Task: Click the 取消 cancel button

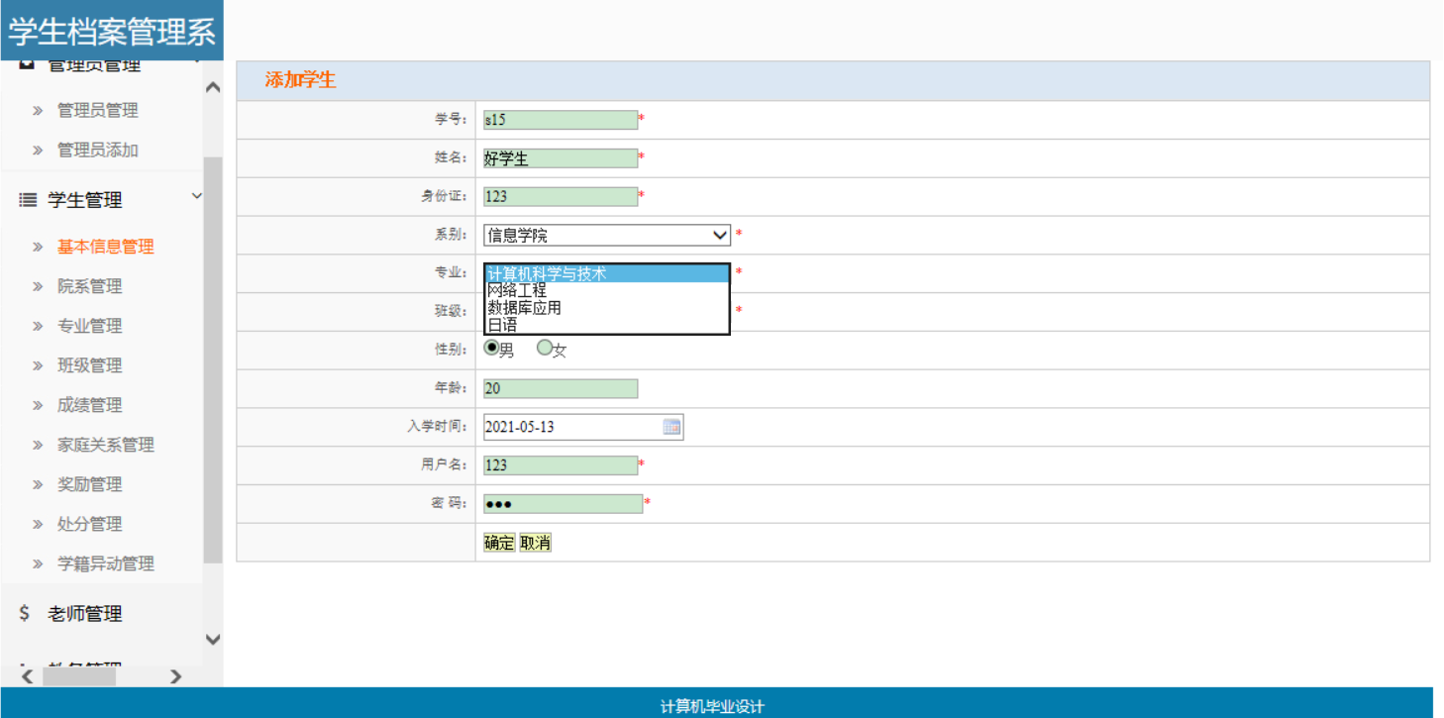Action: click(x=535, y=543)
